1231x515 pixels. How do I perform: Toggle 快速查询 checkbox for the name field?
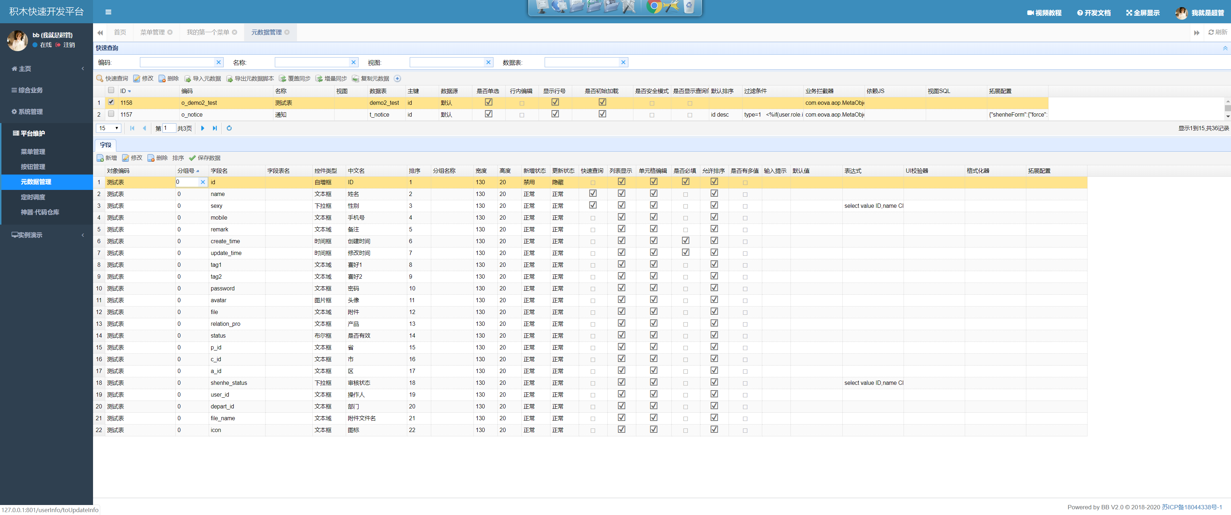[x=593, y=193]
